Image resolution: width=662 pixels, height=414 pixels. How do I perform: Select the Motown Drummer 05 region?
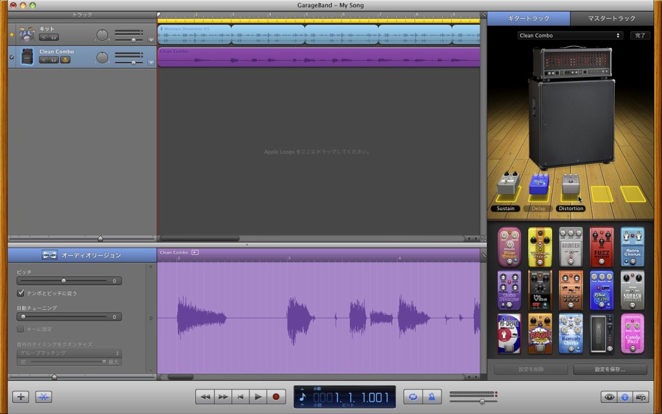click(195, 34)
